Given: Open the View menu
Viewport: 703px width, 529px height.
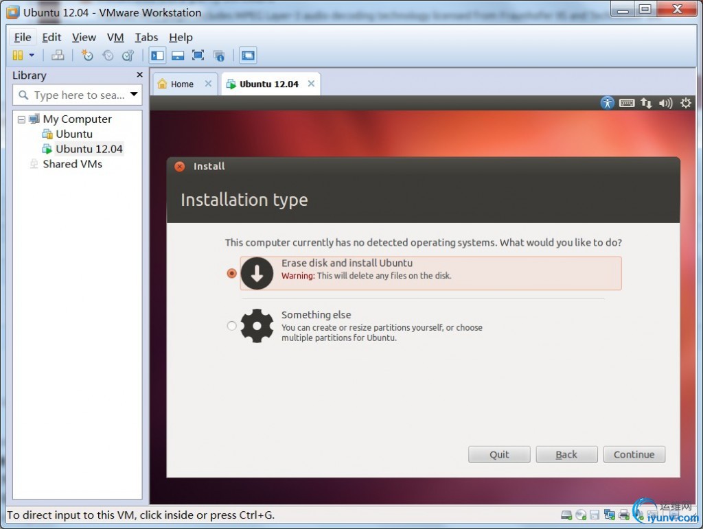Looking at the screenshot, I should (84, 38).
